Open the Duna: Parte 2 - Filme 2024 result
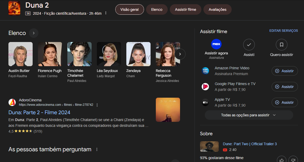Screen dimensions: 304x162 click(x=39, y=112)
